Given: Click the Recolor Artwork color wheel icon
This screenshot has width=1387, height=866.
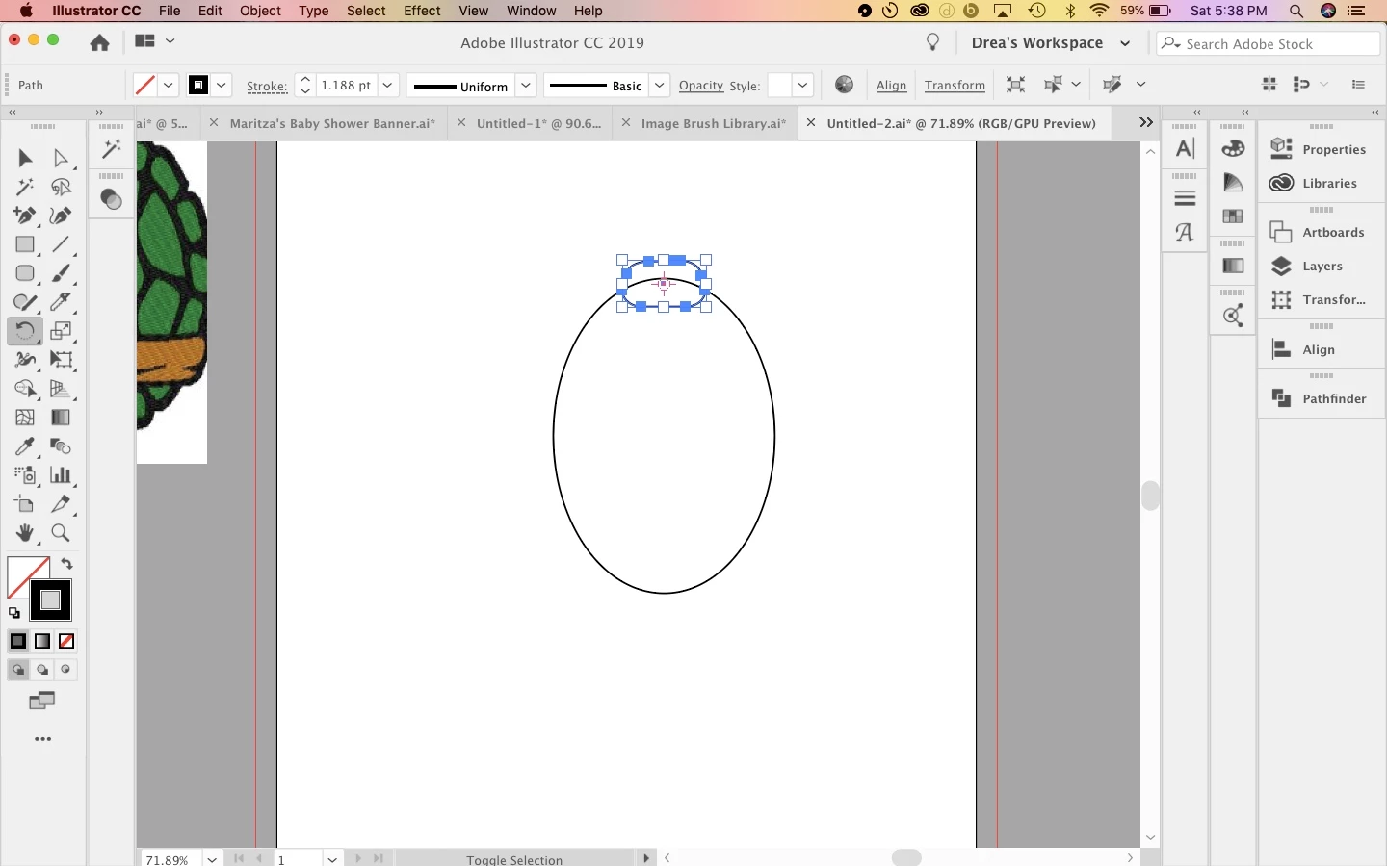Looking at the screenshot, I should coord(845,85).
